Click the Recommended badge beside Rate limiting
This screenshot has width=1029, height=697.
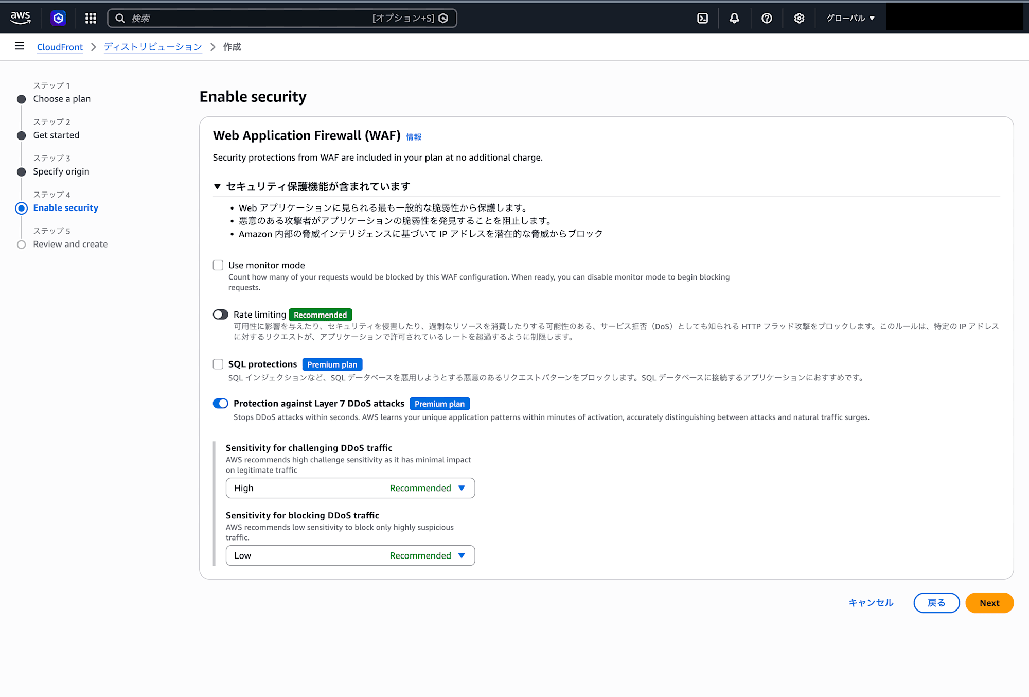[320, 315]
